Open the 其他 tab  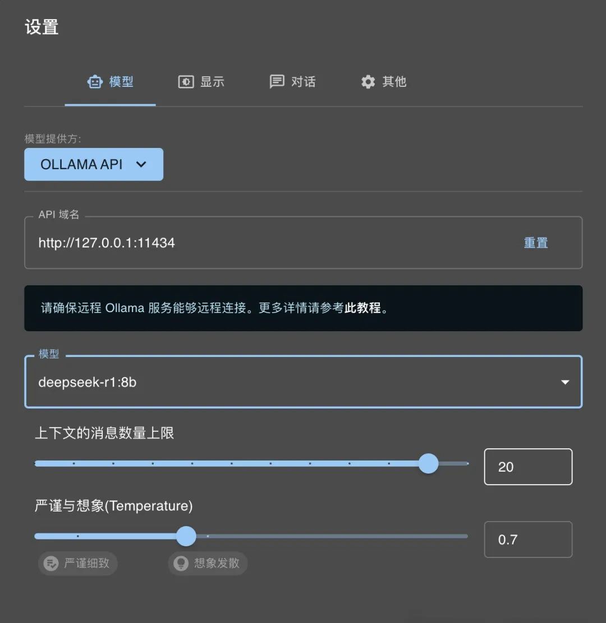[384, 82]
